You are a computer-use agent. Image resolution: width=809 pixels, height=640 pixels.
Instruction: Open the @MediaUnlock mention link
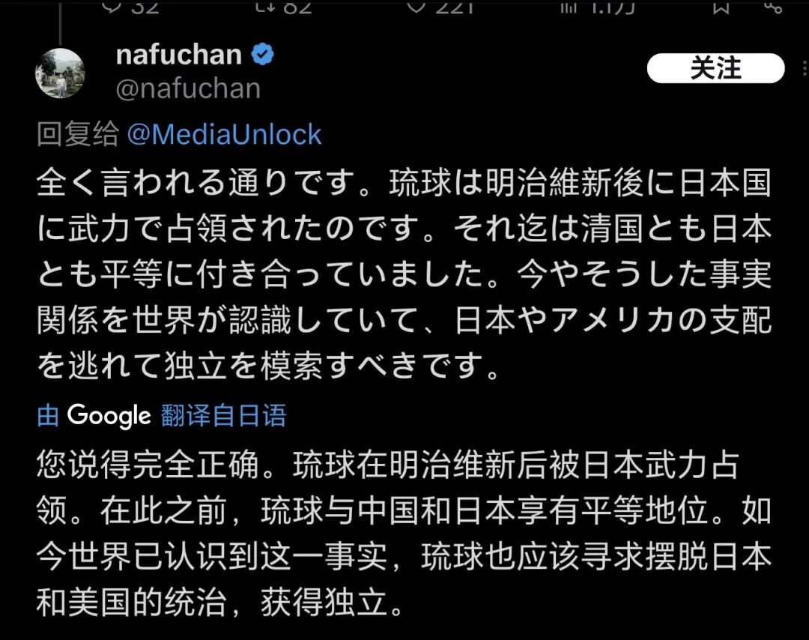coord(225,135)
